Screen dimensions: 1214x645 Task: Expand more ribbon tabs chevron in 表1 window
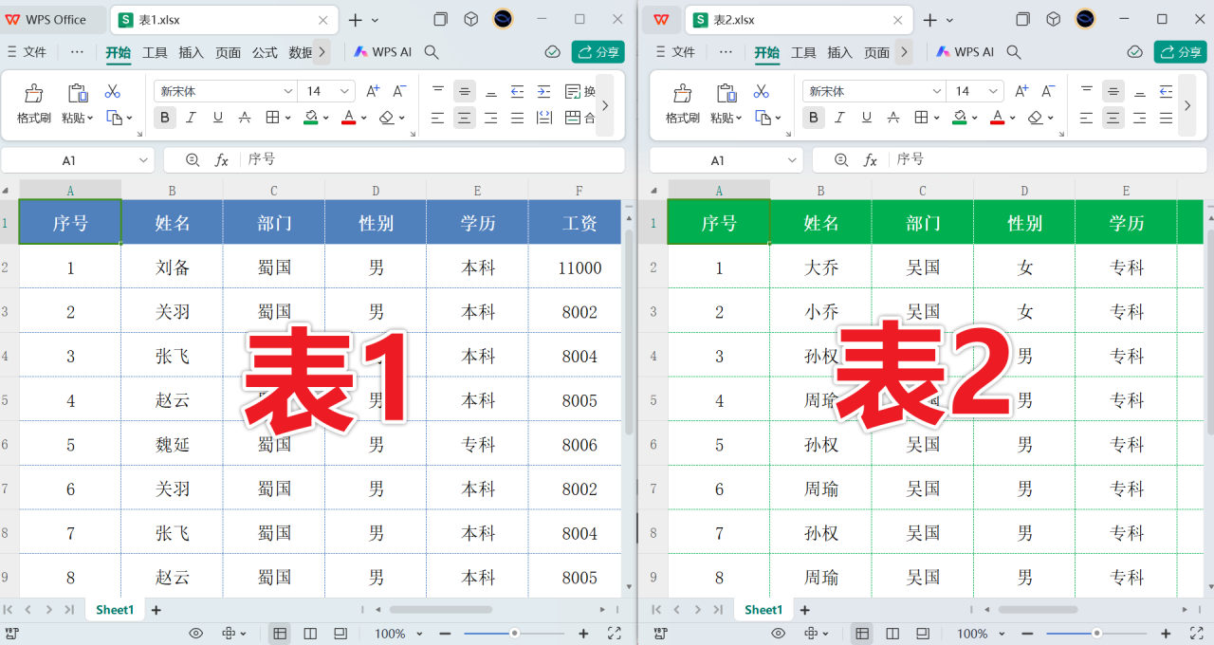(x=322, y=52)
